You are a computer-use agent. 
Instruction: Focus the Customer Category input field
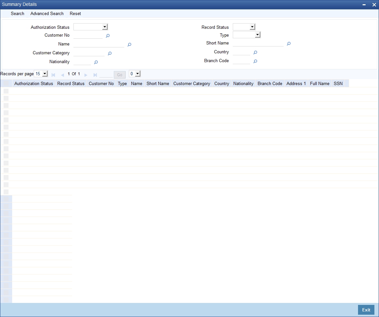(89, 53)
